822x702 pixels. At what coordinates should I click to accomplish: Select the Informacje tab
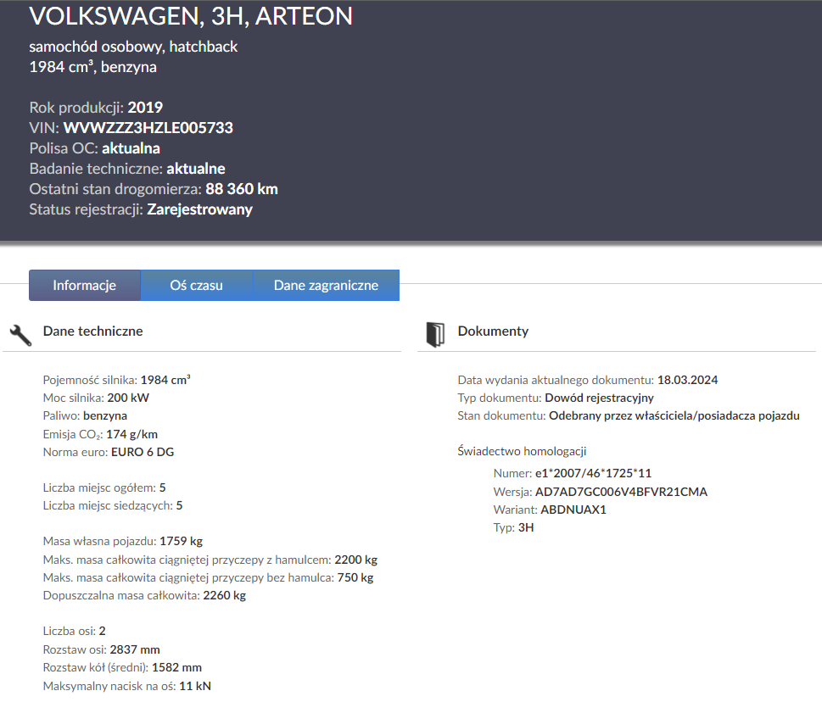(x=84, y=286)
